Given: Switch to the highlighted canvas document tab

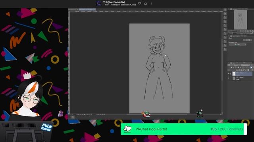Looking at the screenshot, I should (x=87, y=9).
